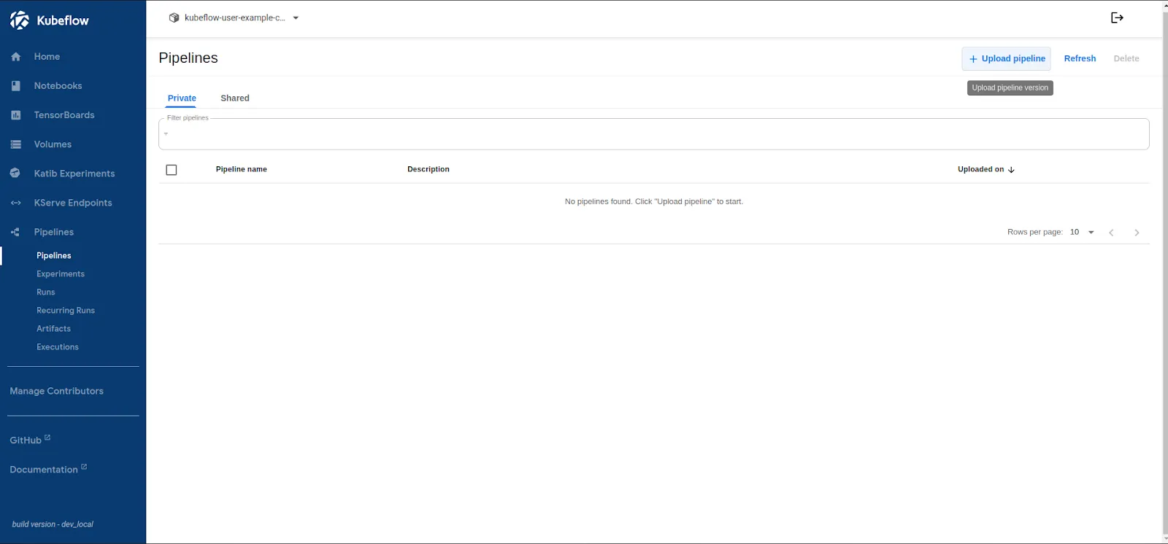Image resolution: width=1168 pixels, height=544 pixels.
Task: Click the Upload pipeline button
Action: click(x=1006, y=58)
